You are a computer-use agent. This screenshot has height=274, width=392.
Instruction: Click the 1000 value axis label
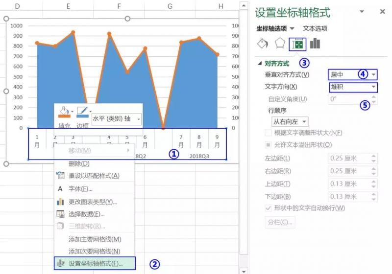16,26
